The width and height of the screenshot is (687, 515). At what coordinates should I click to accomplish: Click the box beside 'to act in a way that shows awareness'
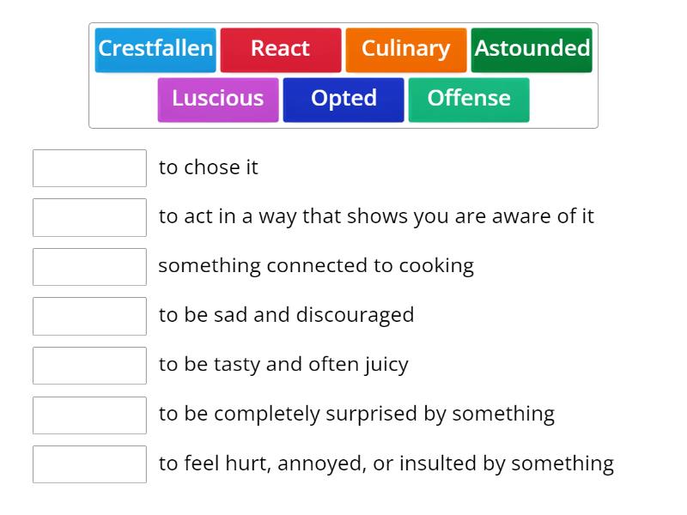(89, 217)
